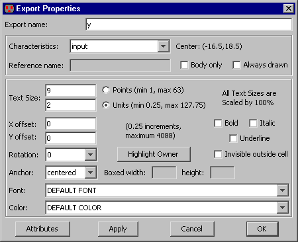
Task: Click the Points text size field
Action: (71, 91)
